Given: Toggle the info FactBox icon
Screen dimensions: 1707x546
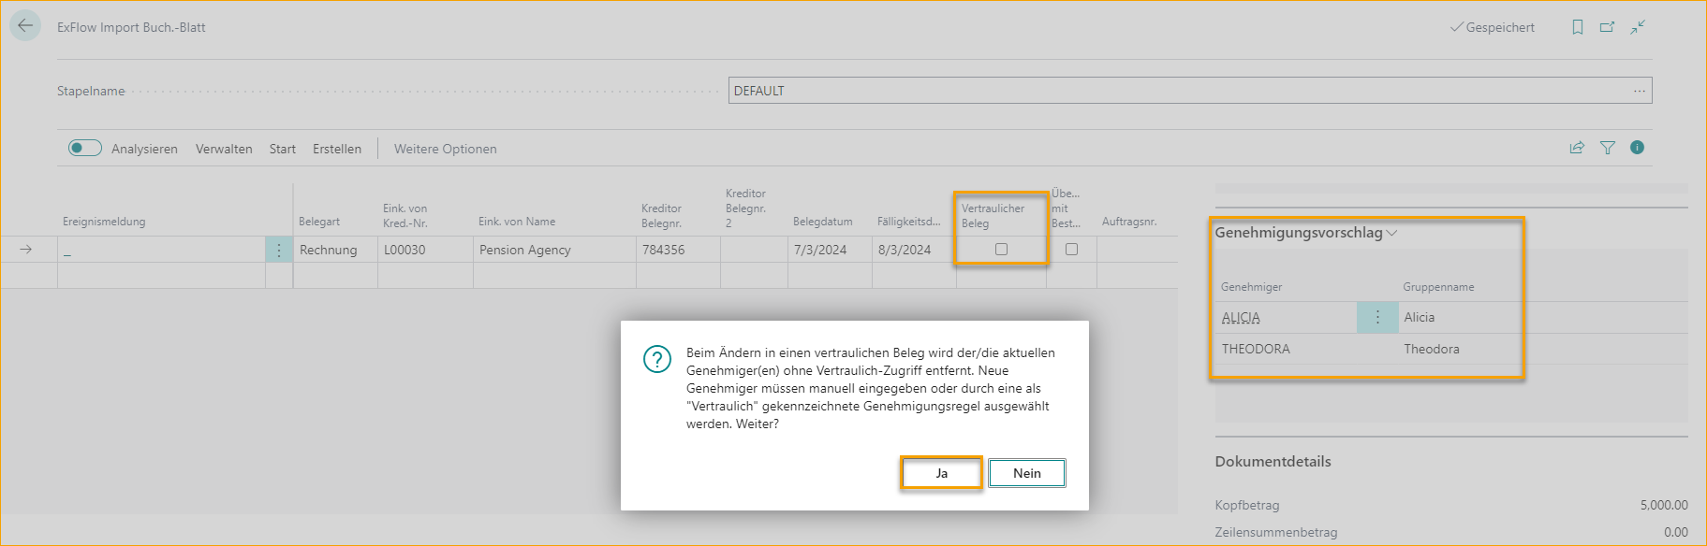Looking at the screenshot, I should [1637, 148].
